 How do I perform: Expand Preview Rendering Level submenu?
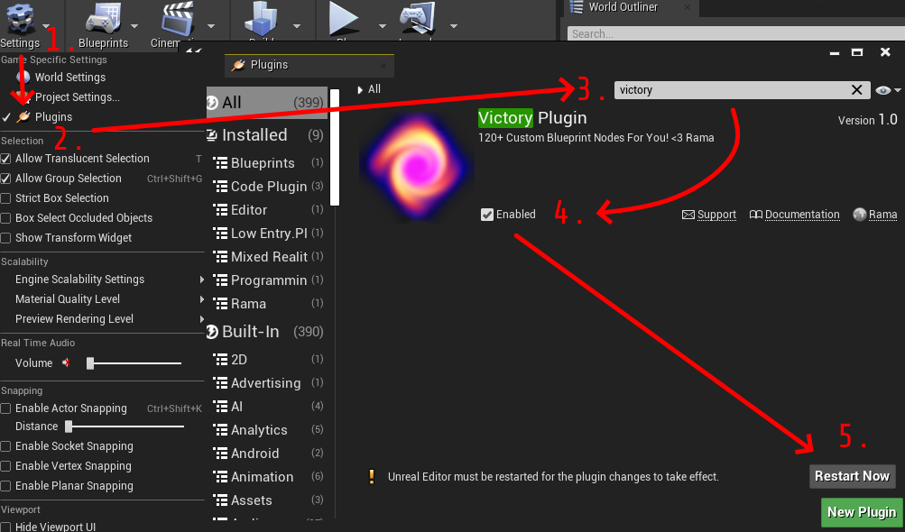tap(202, 319)
